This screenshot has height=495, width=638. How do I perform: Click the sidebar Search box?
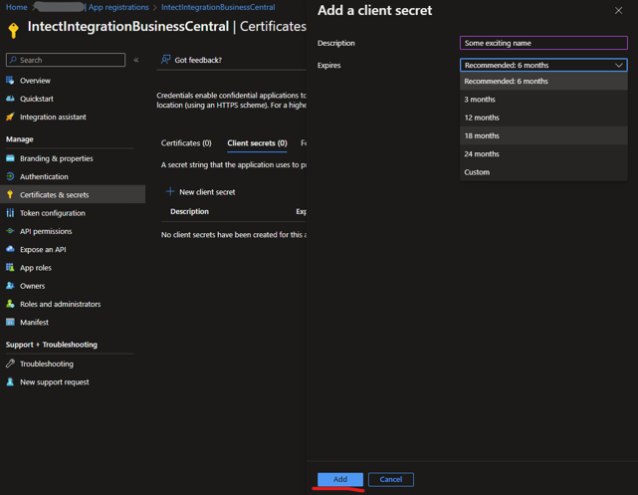click(66, 60)
